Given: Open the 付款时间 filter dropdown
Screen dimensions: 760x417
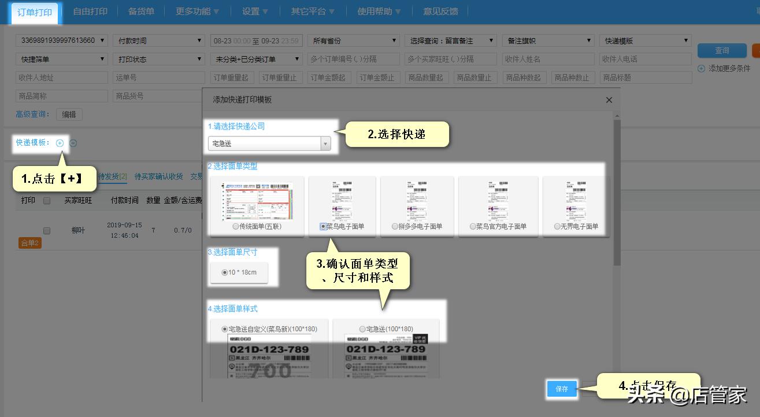Looking at the screenshot, I should 158,40.
